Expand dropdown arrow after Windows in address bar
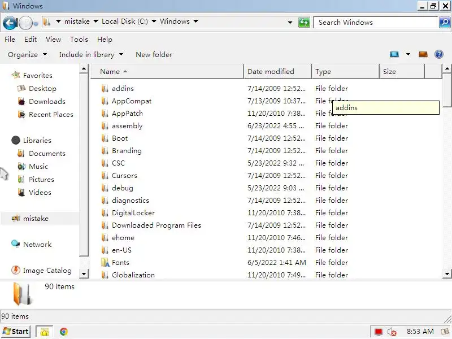 tap(195, 21)
